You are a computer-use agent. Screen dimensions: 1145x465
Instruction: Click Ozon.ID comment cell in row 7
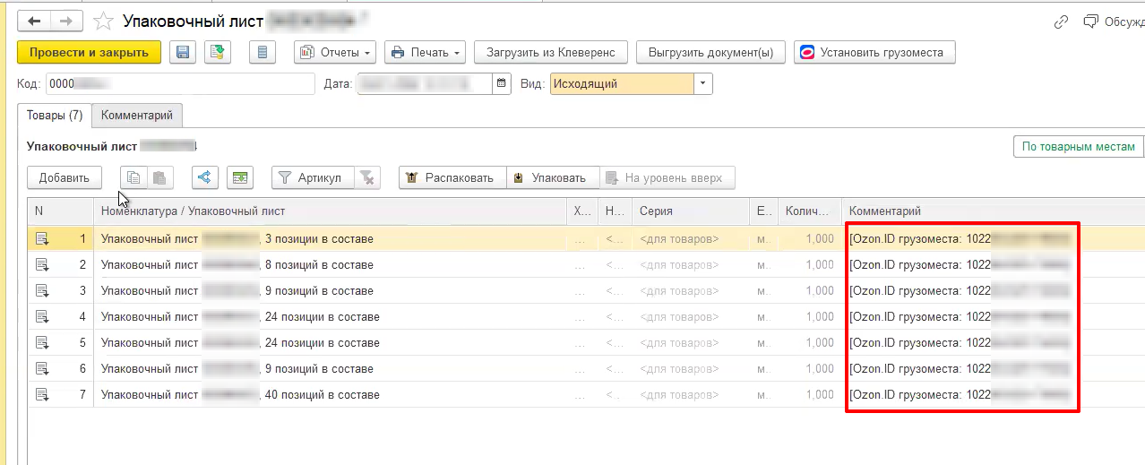coord(993,395)
